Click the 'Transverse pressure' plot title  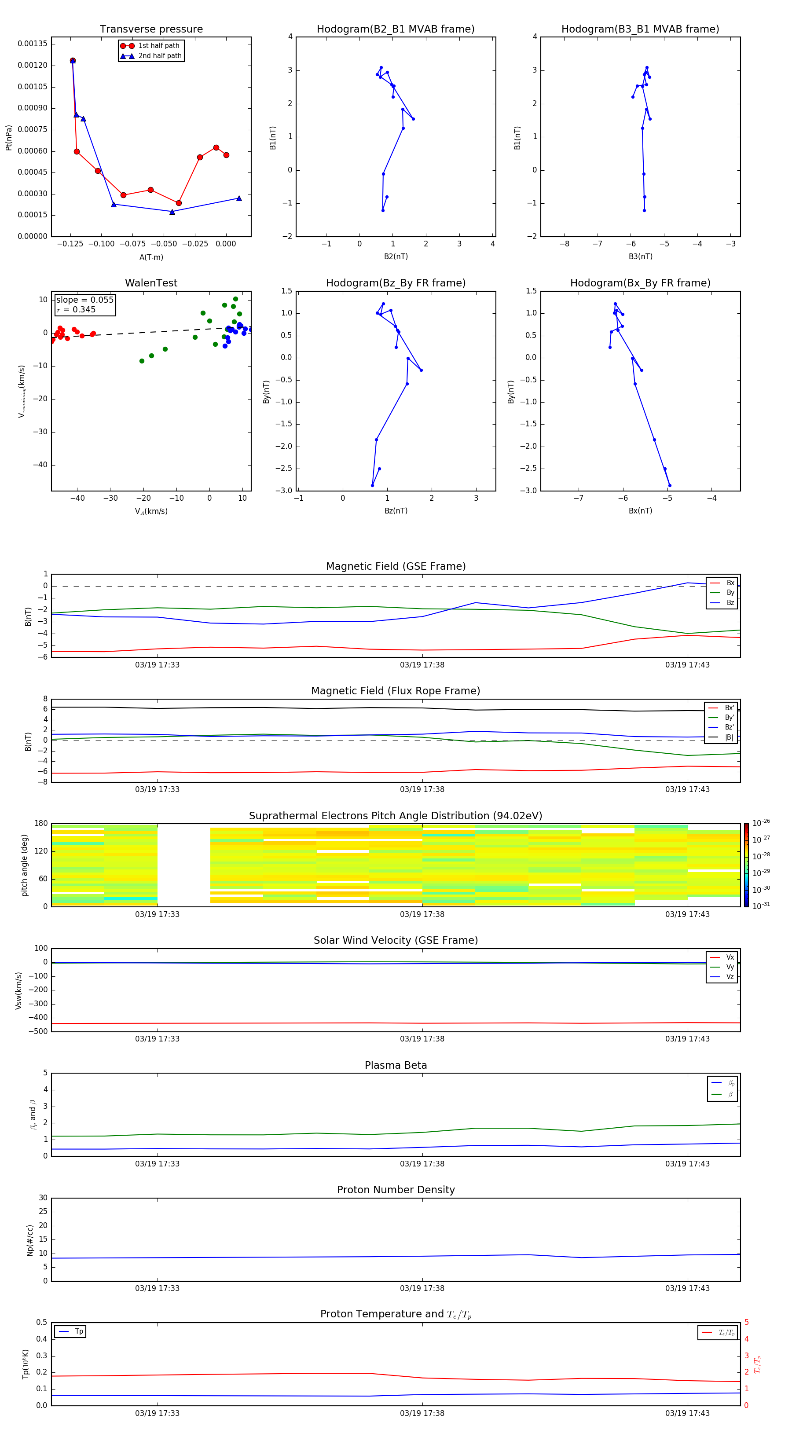click(151, 29)
